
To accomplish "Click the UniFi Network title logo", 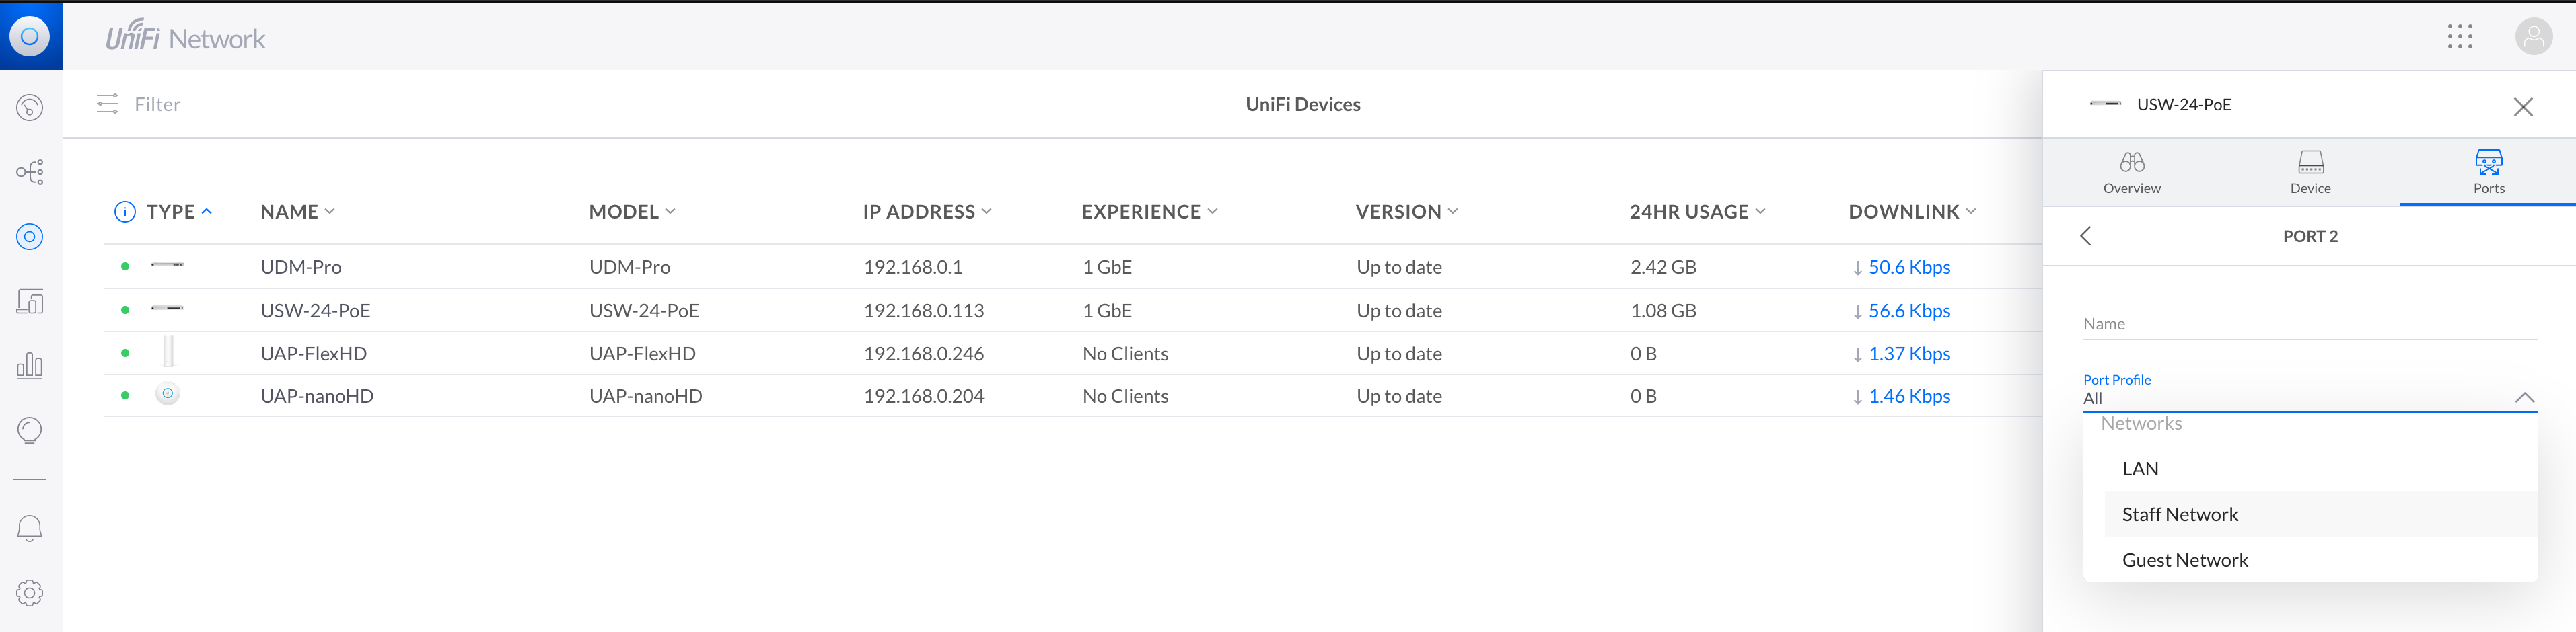I will tap(186, 37).
